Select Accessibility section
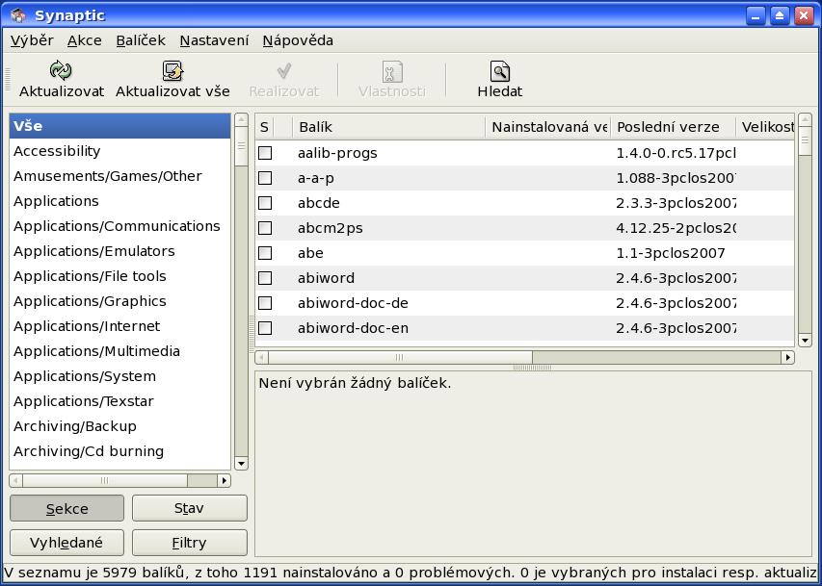The height and width of the screenshot is (586, 822). (x=120, y=151)
